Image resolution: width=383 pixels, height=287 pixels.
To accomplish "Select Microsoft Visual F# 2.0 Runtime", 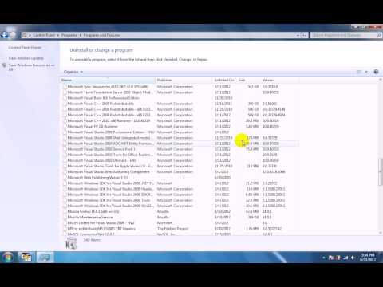I will click(x=180, y=126).
